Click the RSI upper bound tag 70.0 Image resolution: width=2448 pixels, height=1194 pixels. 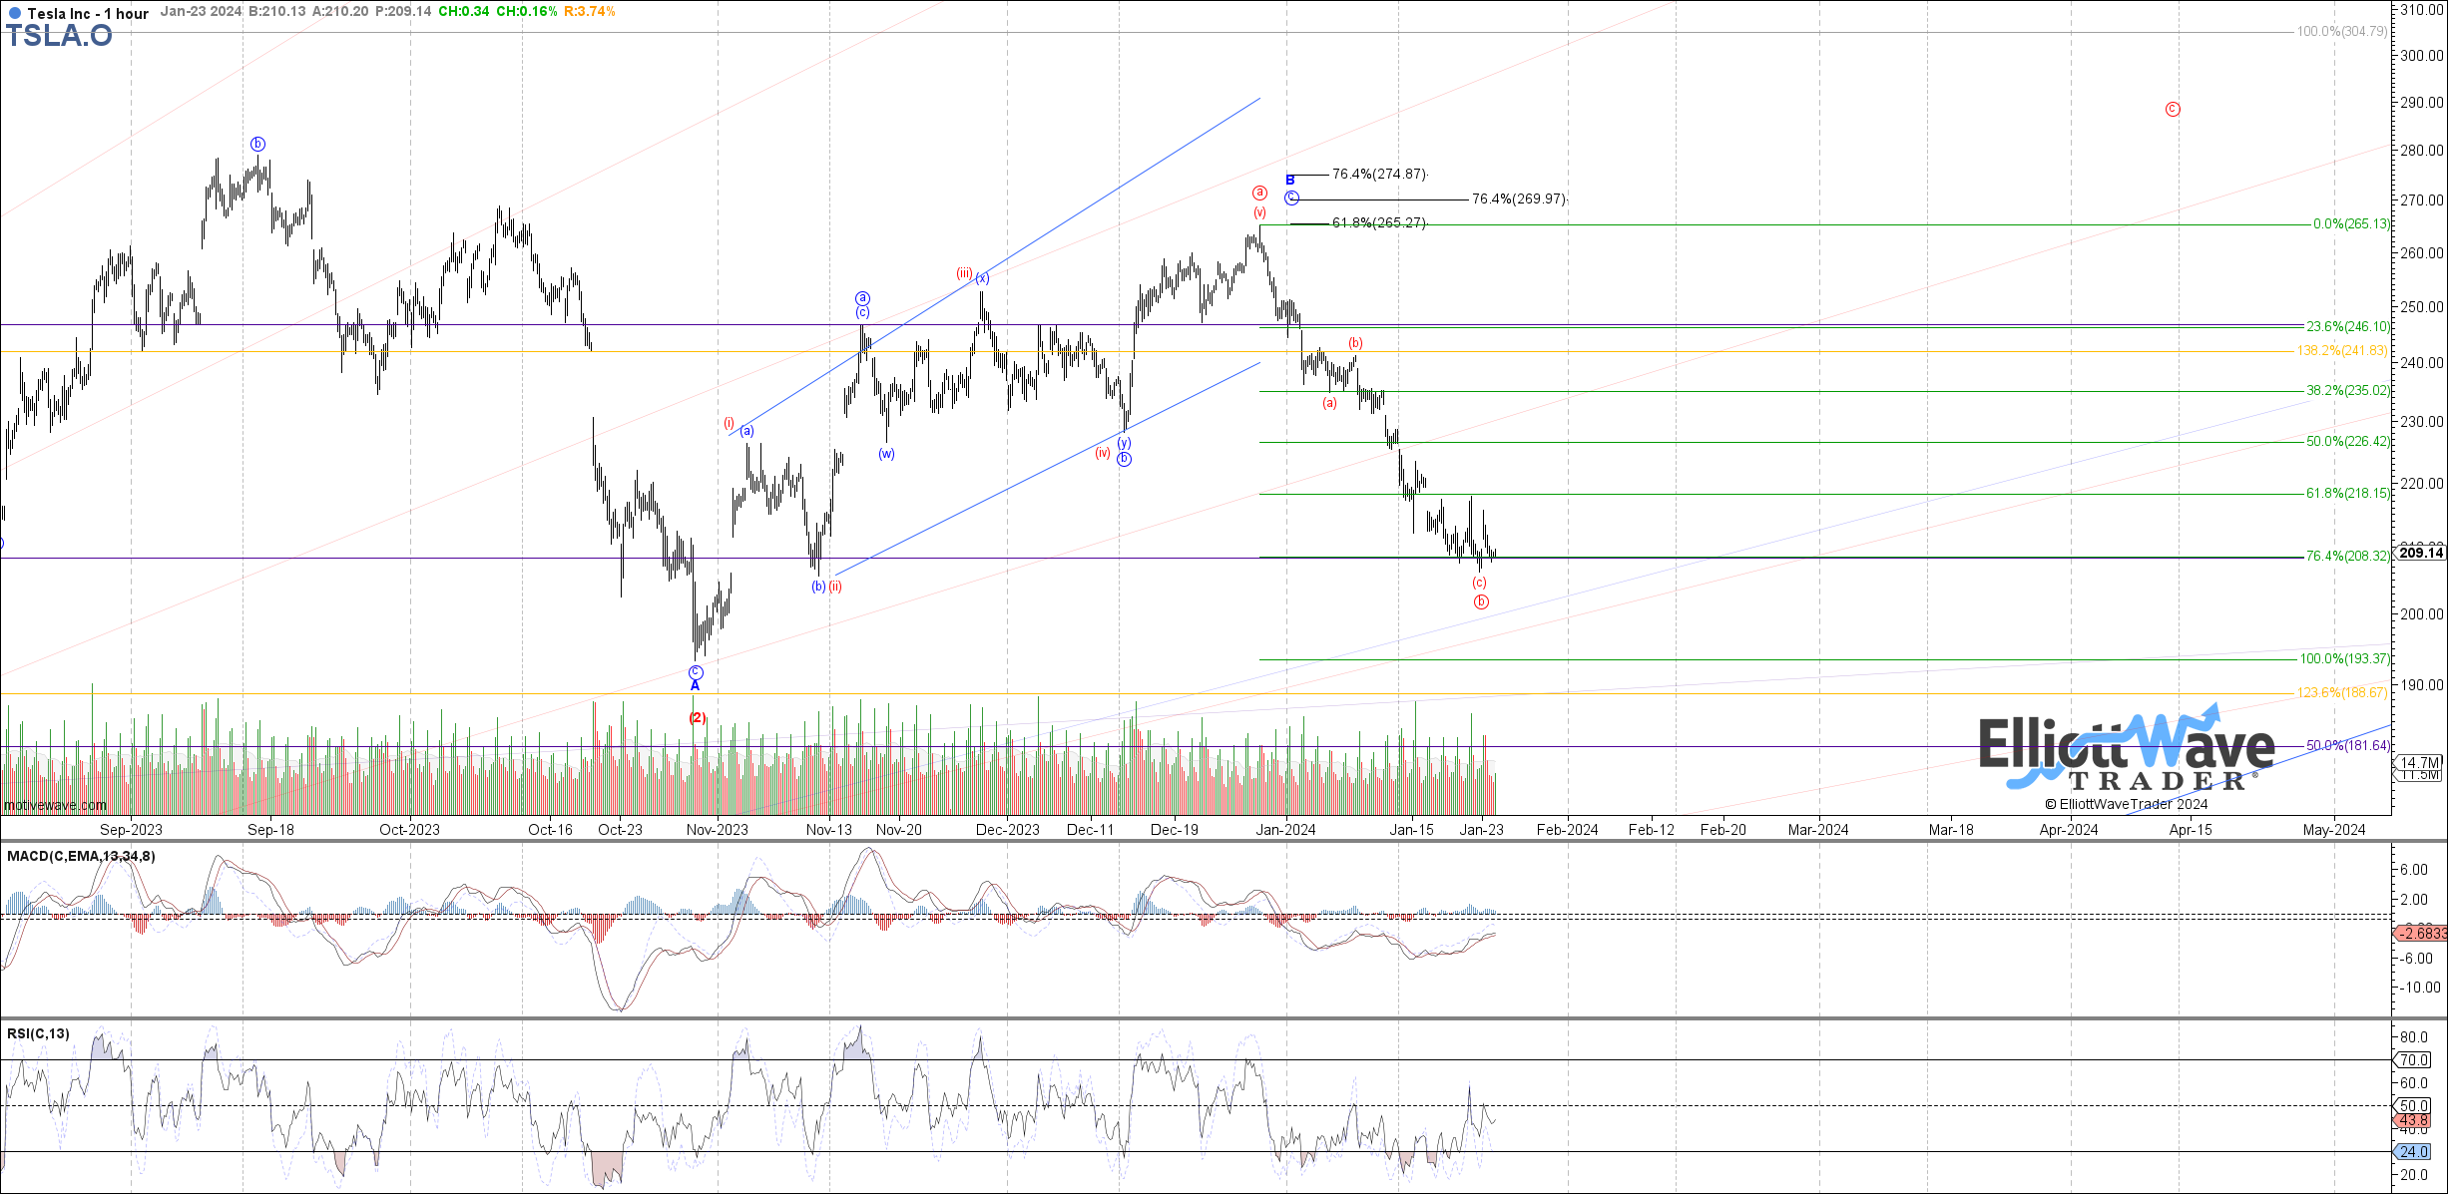coord(2415,1060)
